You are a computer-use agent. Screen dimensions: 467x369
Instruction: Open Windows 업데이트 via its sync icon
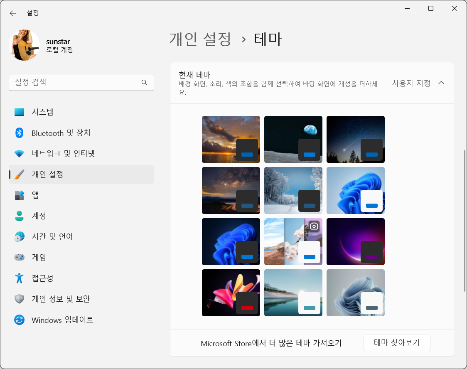(19, 320)
